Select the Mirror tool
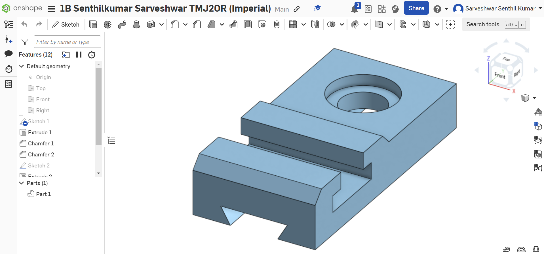544x254 pixels. (315, 25)
